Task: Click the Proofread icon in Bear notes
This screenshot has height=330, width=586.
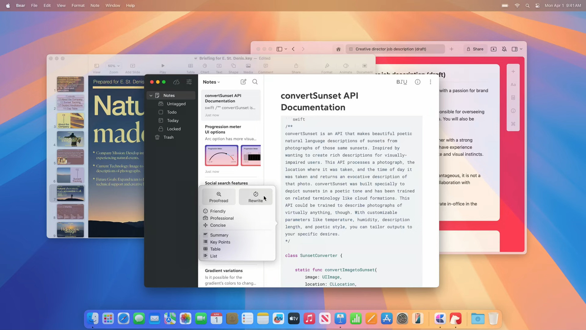Action: pos(219,197)
